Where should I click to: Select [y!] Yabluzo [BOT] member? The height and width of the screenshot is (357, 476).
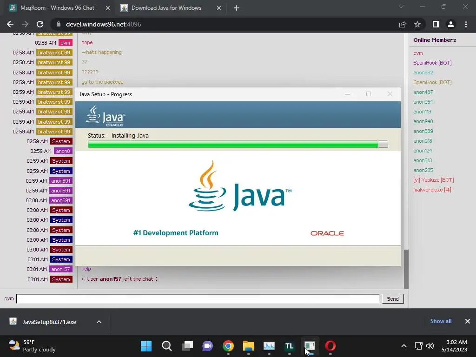tap(434, 180)
